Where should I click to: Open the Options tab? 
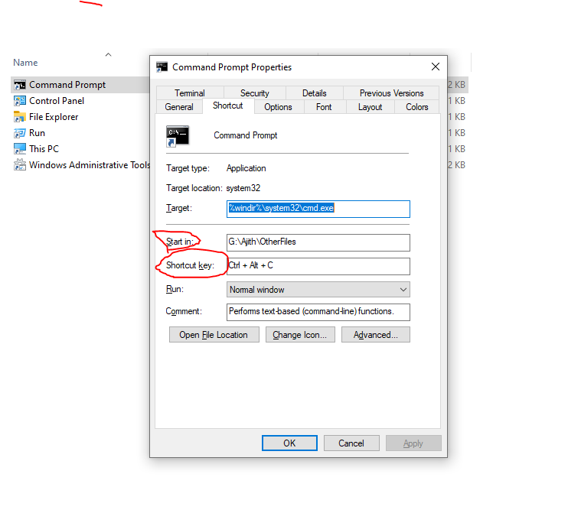click(x=278, y=107)
